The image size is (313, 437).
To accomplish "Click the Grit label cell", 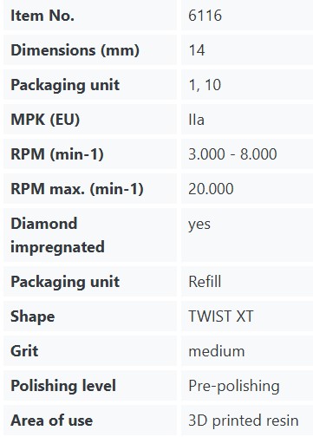I will (90, 351).
